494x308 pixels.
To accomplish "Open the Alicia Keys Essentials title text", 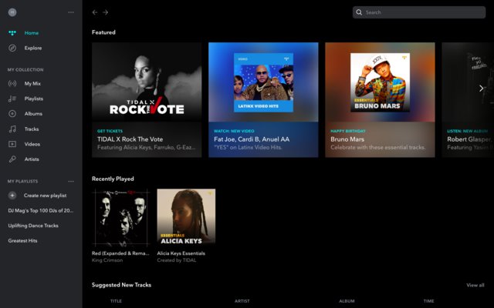I will (181, 253).
